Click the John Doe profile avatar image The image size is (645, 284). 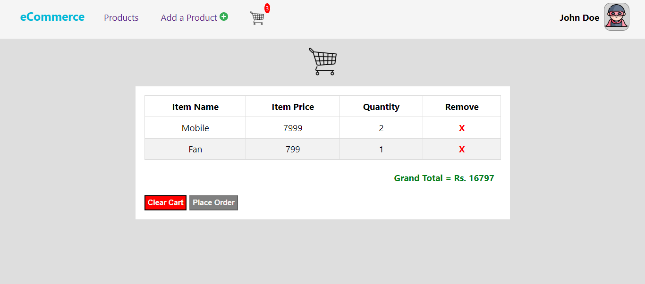616,17
